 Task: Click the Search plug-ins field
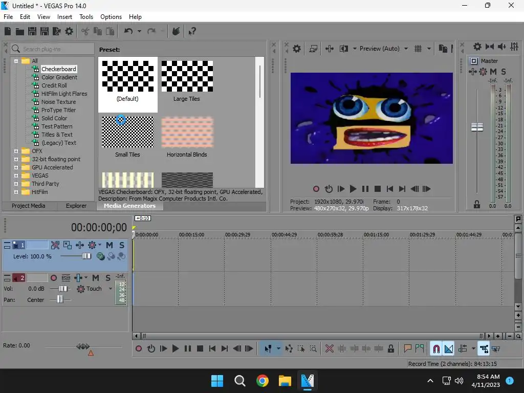click(52, 49)
